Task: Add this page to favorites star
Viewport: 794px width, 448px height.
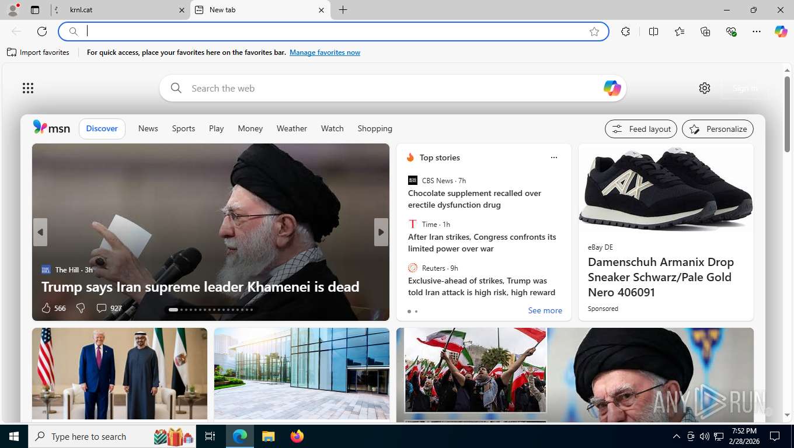Action: [x=594, y=32]
